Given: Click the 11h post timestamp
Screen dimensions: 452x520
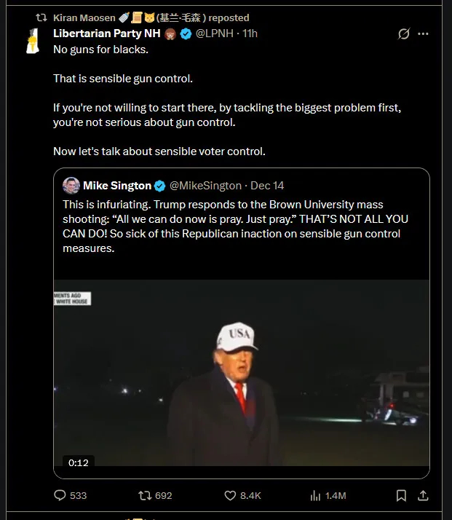Looking at the screenshot, I should (251, 34).
